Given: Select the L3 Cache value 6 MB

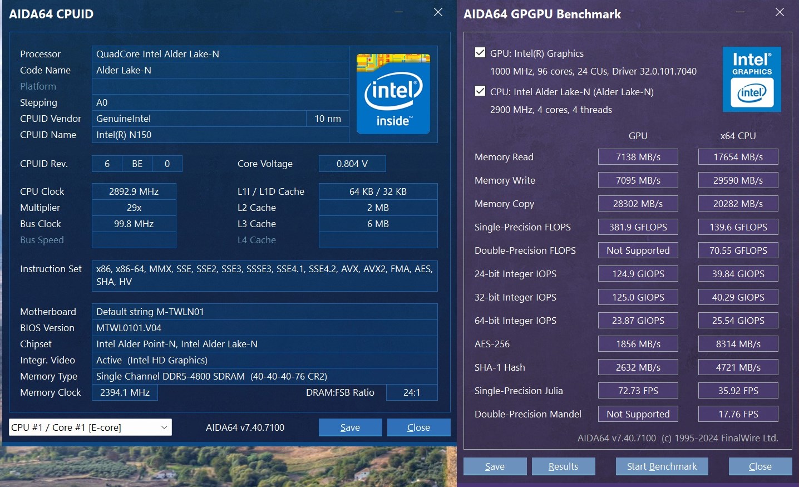Looking at the screenshot, I should [x=378, y=224].
